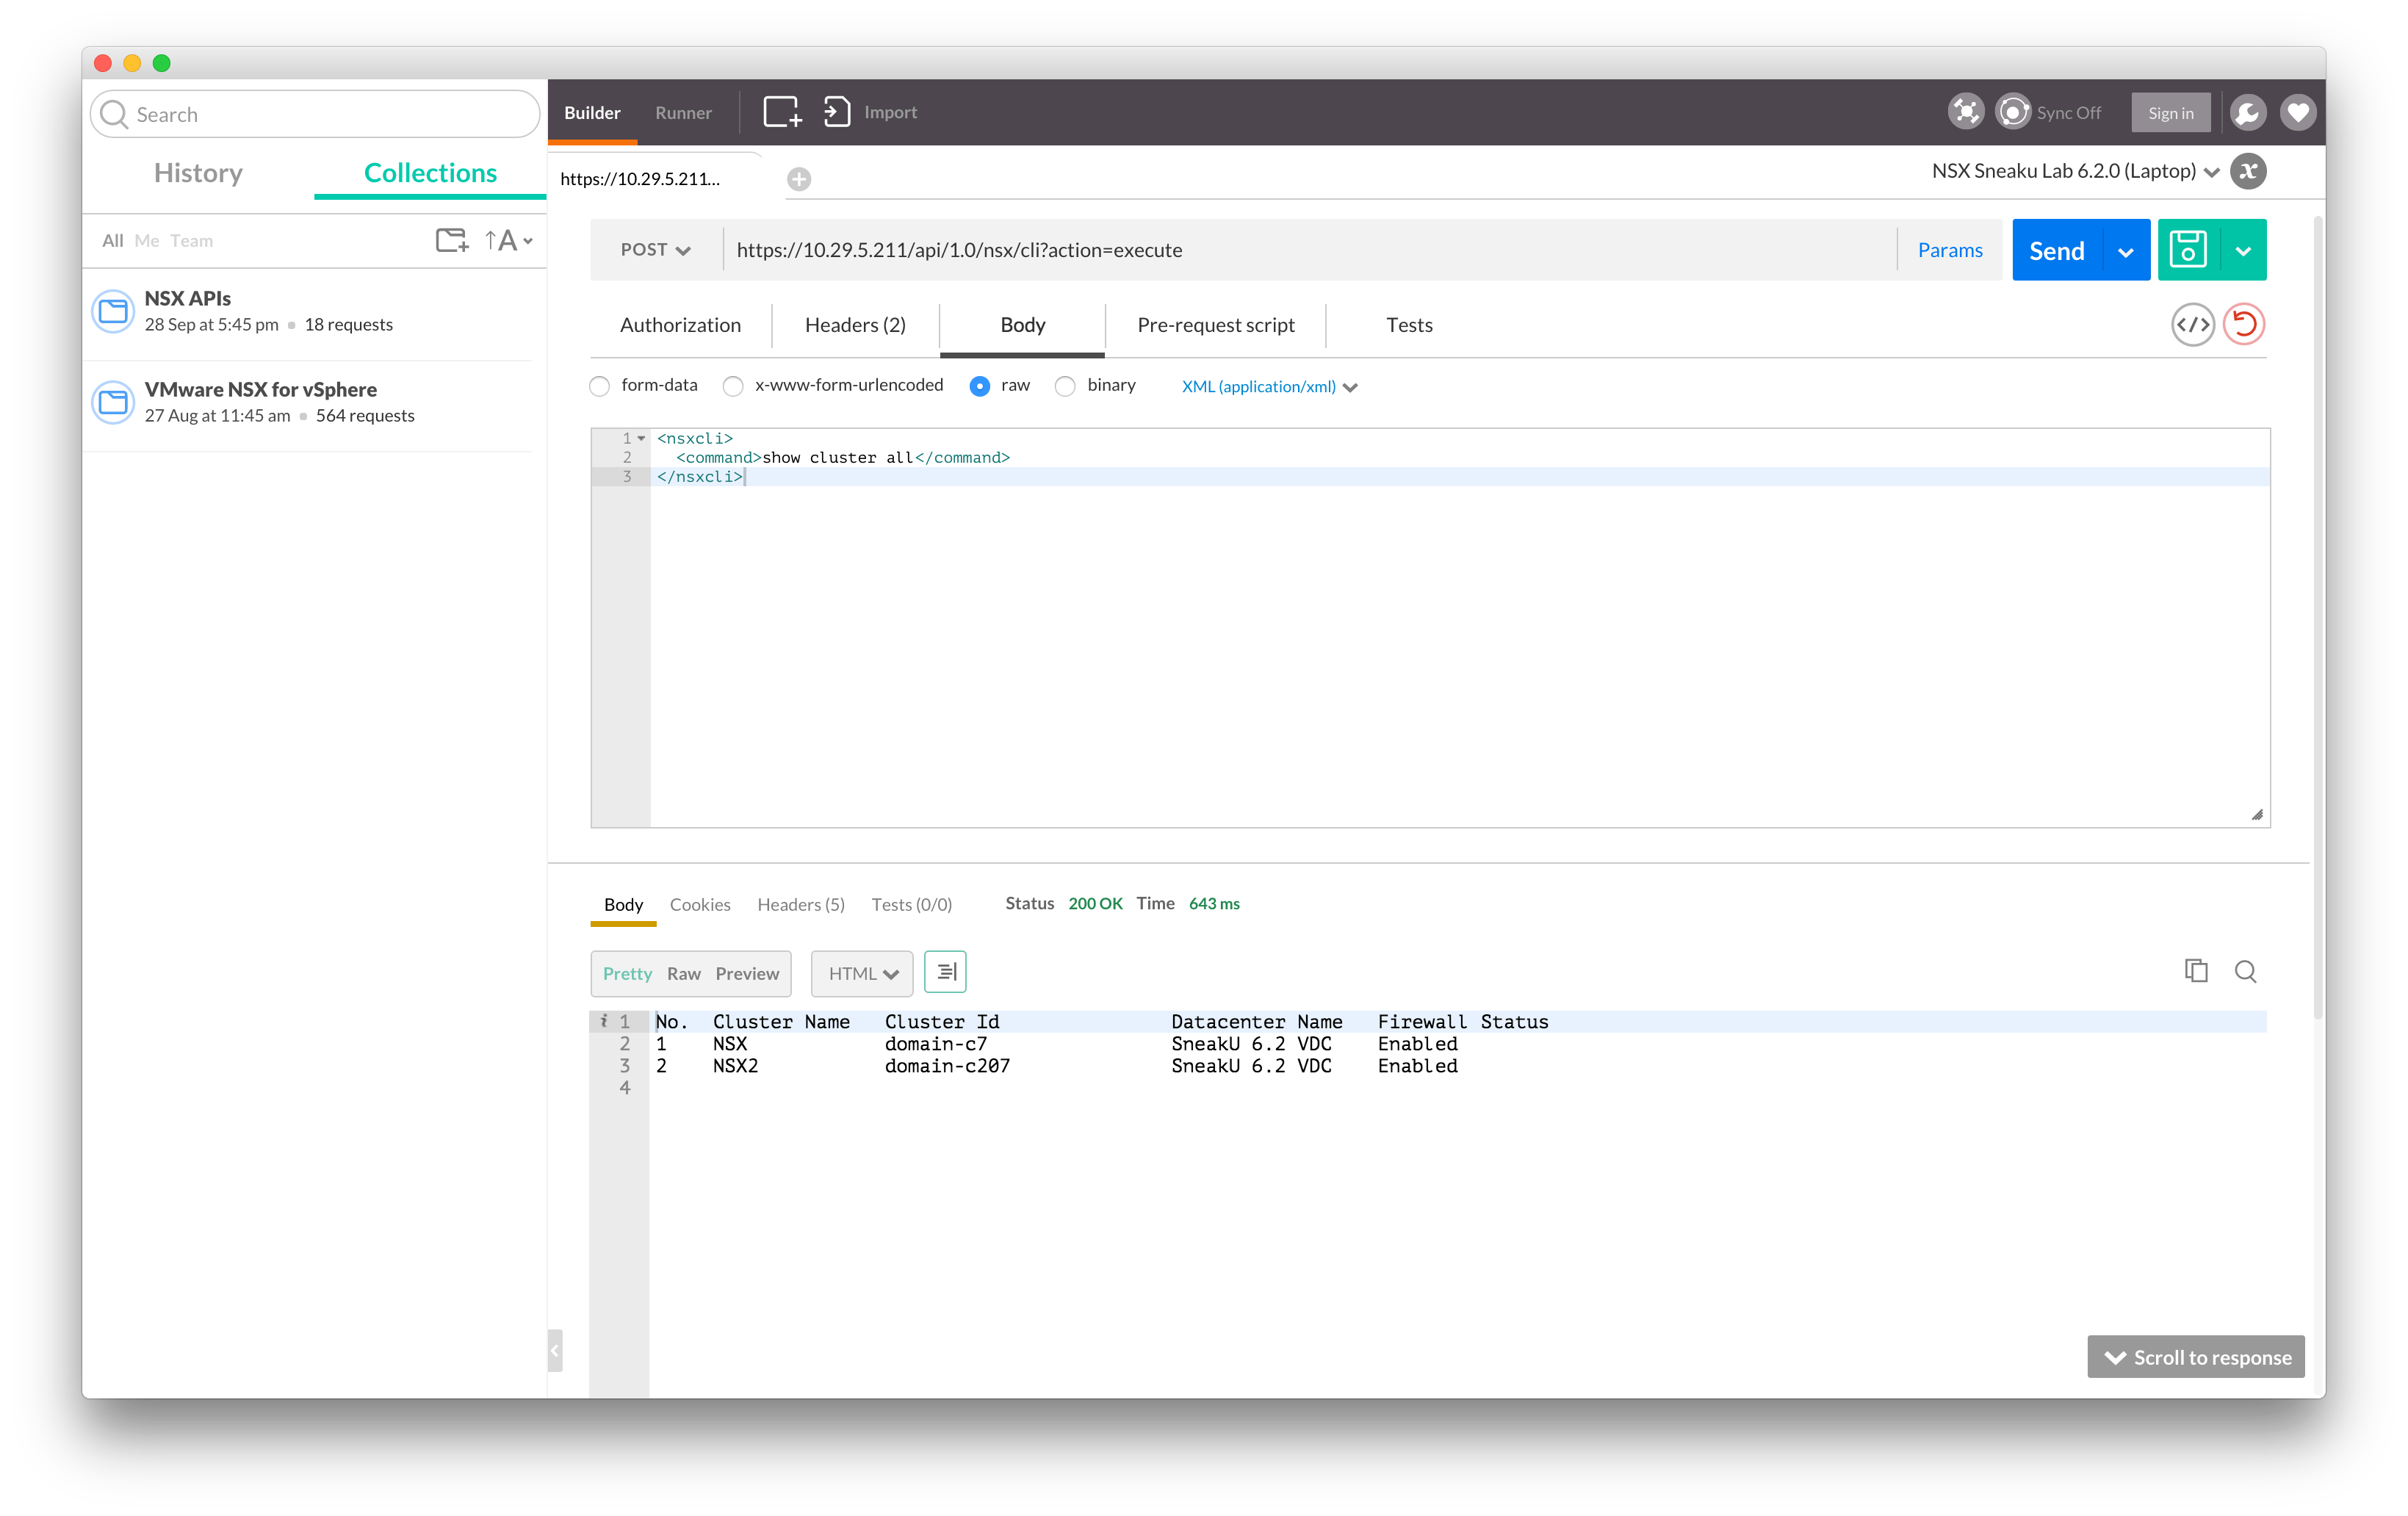Click the green Save request icon
This screenshot has width=2408, height=1516.
click(2188, 250)
